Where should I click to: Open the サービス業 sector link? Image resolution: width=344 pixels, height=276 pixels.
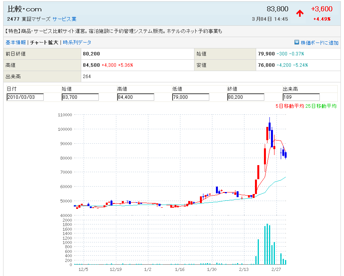point(64,19)
